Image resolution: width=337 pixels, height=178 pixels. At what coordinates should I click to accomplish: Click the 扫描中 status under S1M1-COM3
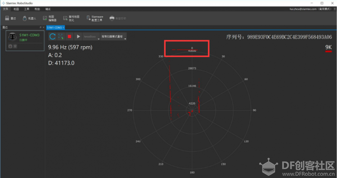click(x=23, y=40)
